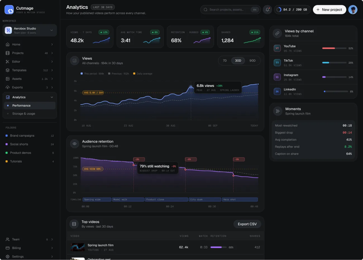This screenshot has height=260, width=363.
Task: Click the Billing card icon
Action: pos(8,248)
